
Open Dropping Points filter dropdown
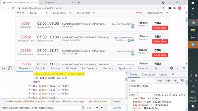tap(86, 13)
